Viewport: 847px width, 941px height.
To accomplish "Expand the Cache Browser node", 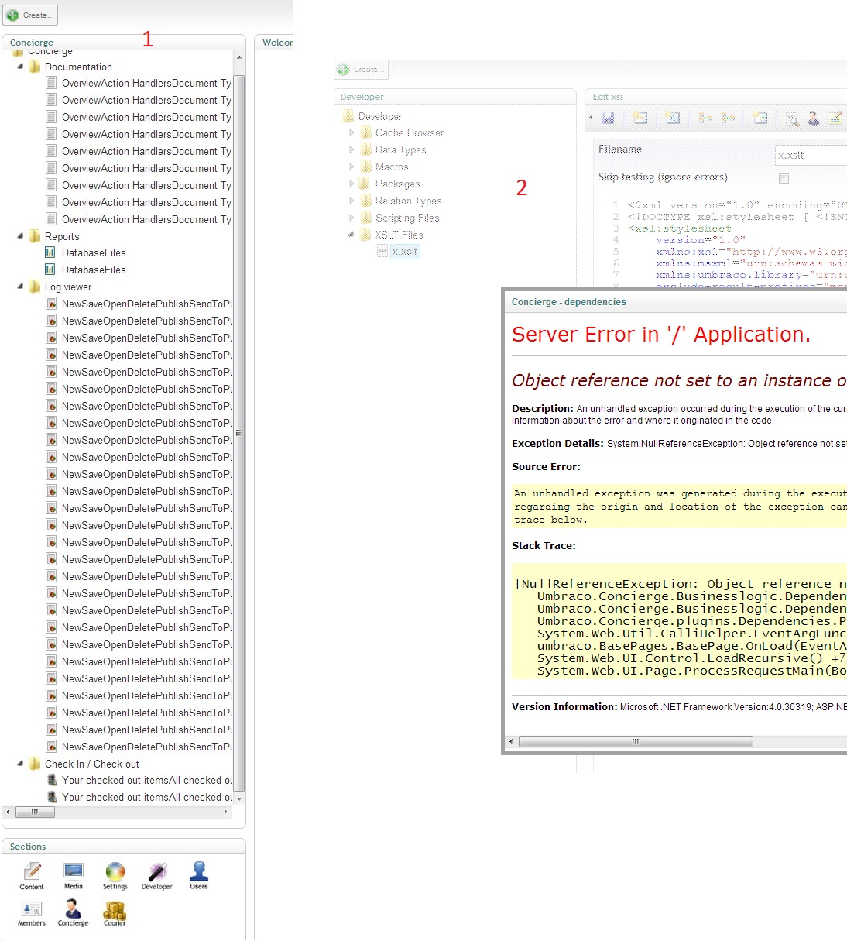I will (351, 132).
